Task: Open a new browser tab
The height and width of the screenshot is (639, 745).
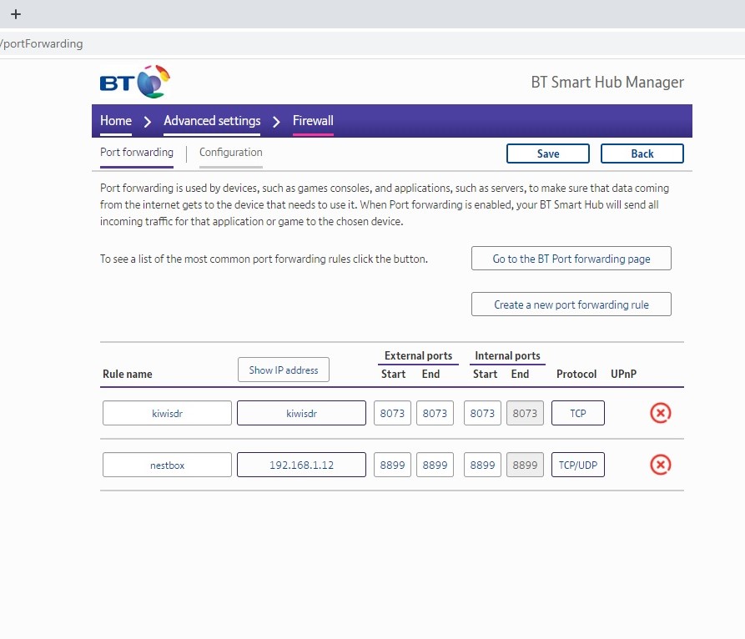Action: click(x=15, y=14)
